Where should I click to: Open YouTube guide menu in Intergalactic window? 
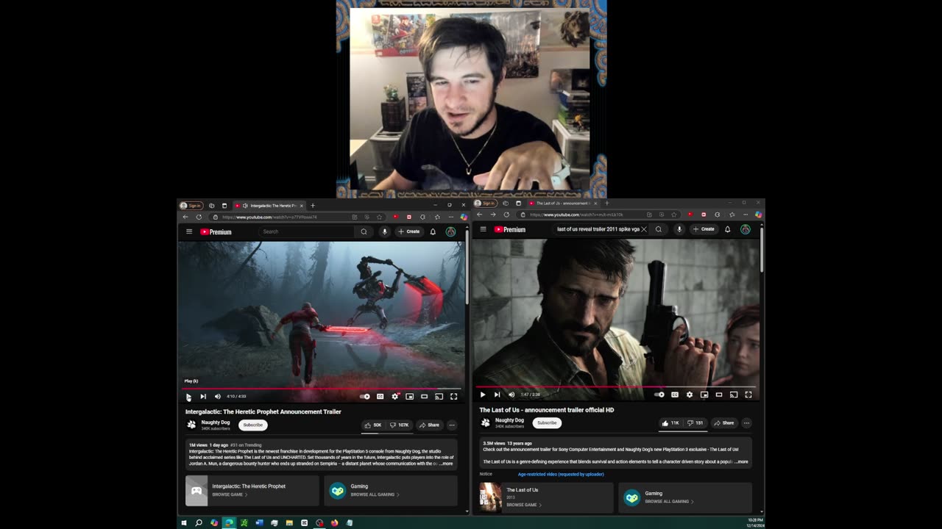tap(189, 231)
